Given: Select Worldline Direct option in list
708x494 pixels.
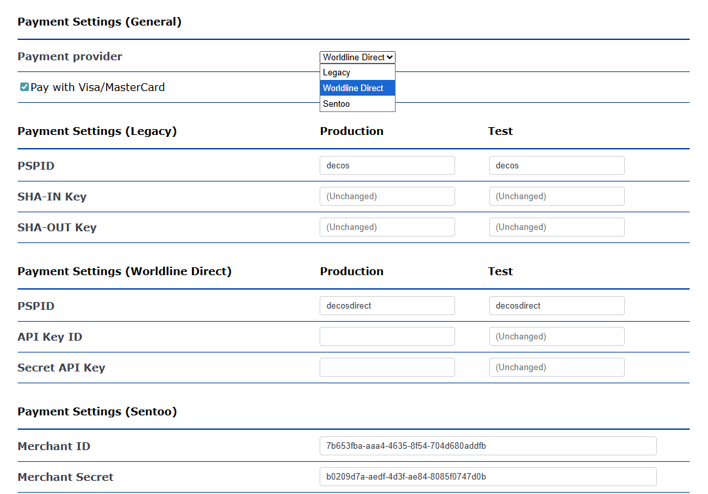Looking at the screenshot, I should (357, 88).
